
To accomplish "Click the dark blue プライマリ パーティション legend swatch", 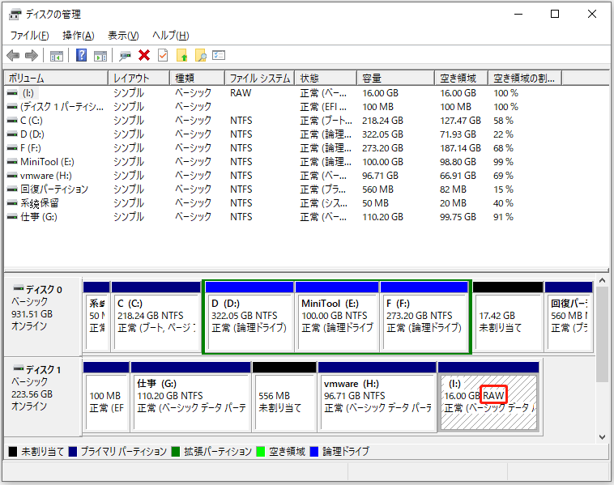I will tap(72, 452).
